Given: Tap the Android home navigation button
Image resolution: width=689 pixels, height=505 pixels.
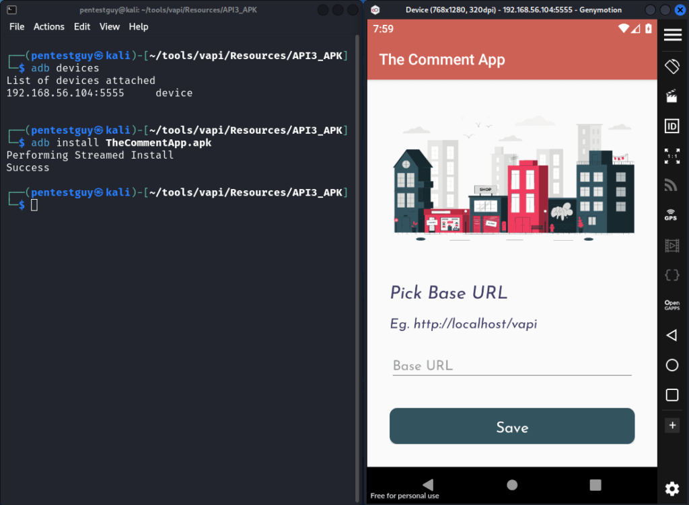Looking at the screenshot, I should click(512, 485).
